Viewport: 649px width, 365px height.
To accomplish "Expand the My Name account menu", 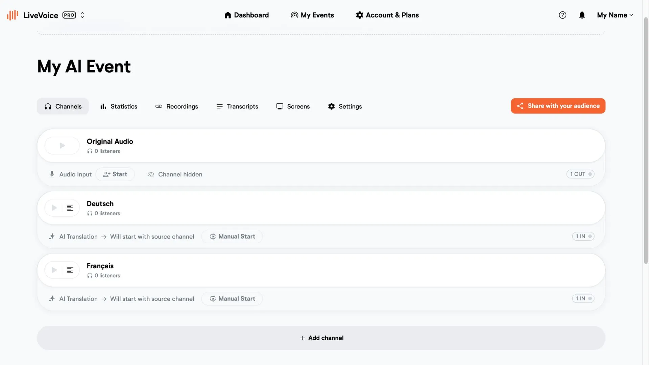I will 615,15.
